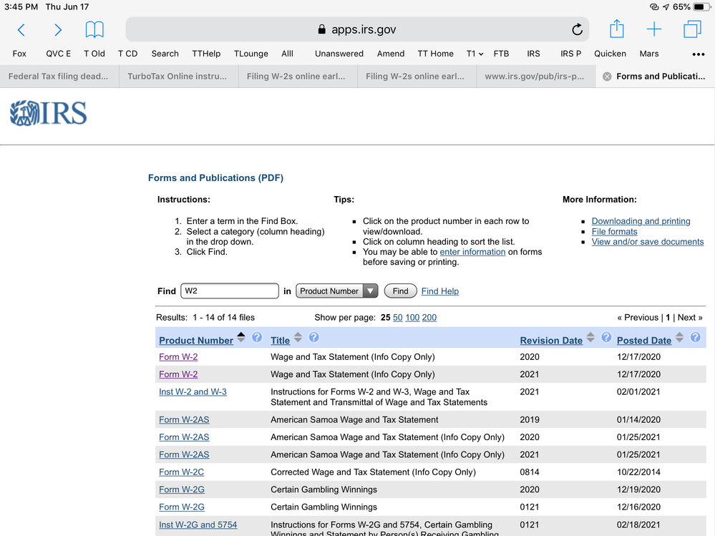
Task: Open Form W-2AS revision 2019 link
Action: (184, 419)
